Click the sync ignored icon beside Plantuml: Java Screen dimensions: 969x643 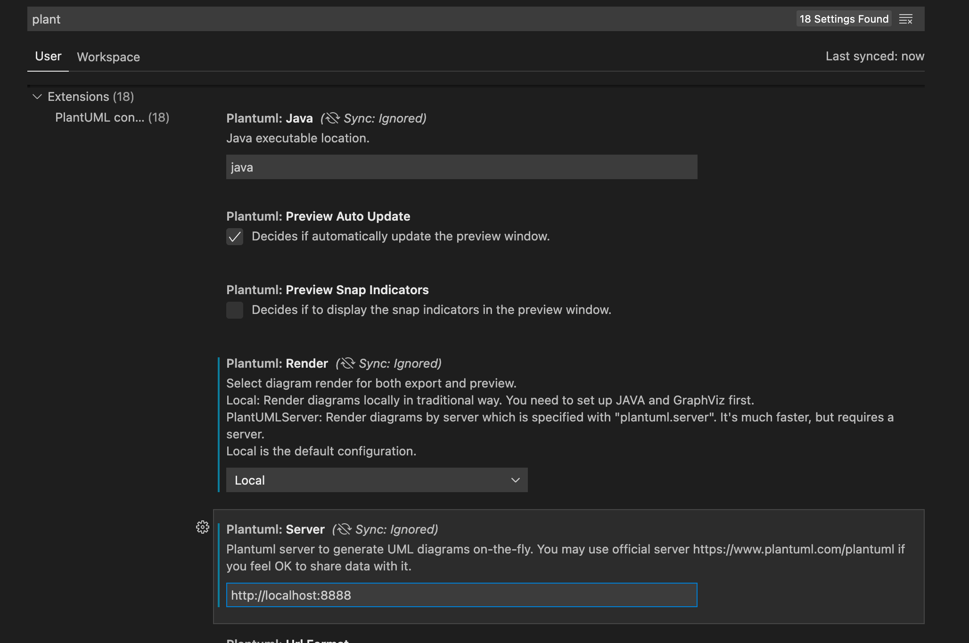coord(332,118)
